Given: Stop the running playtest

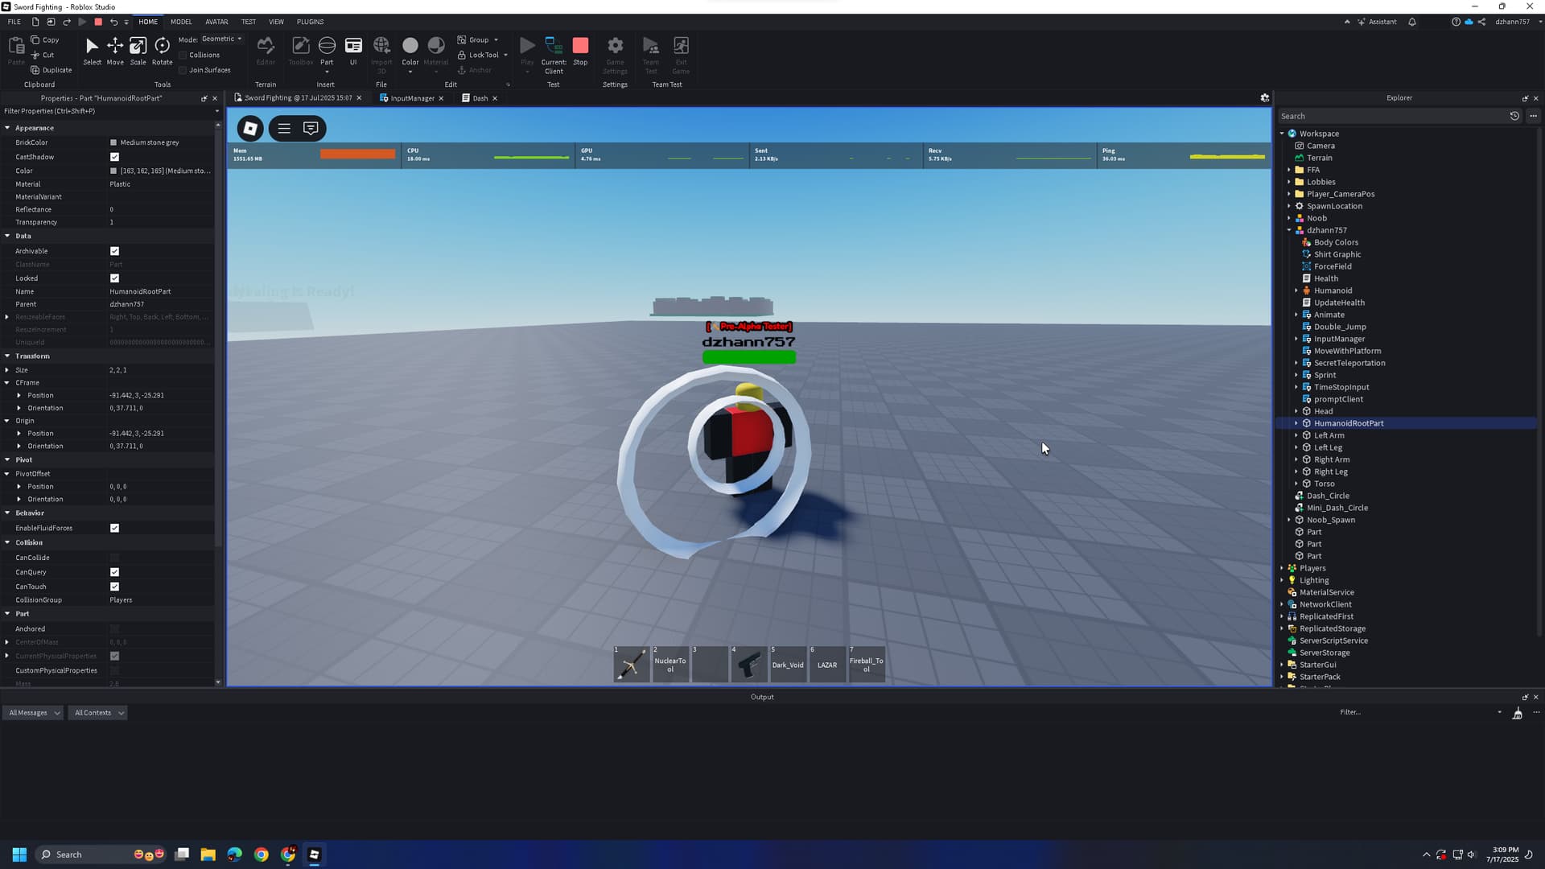Looking at the screenshot, I should [580, 47].
